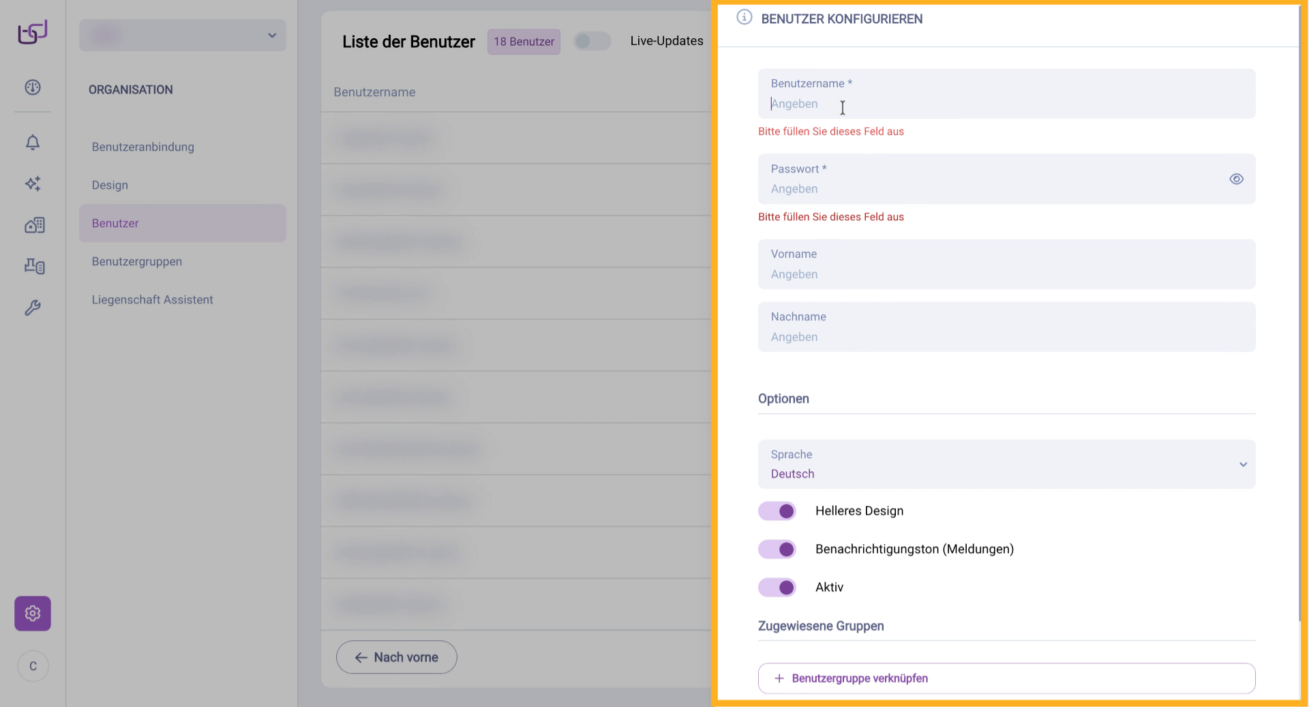
Task: Click the wrench tools icon
Action: [33, 307]
